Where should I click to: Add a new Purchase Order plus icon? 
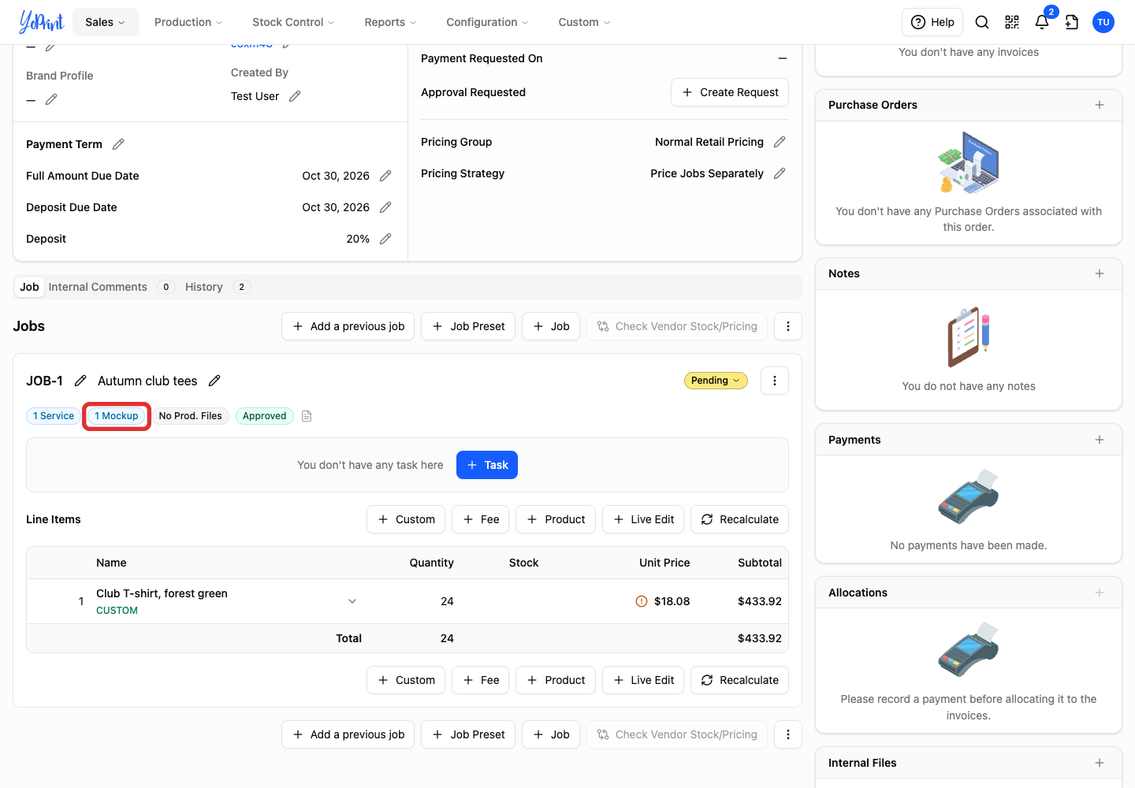coord(1100,105)
